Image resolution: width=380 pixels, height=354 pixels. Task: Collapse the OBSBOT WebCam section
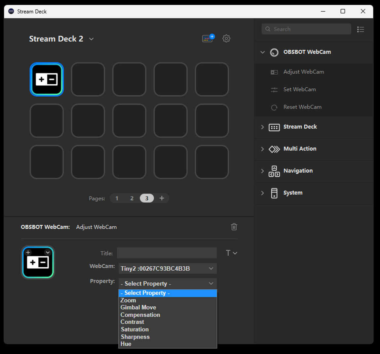[x=262, y=52]
